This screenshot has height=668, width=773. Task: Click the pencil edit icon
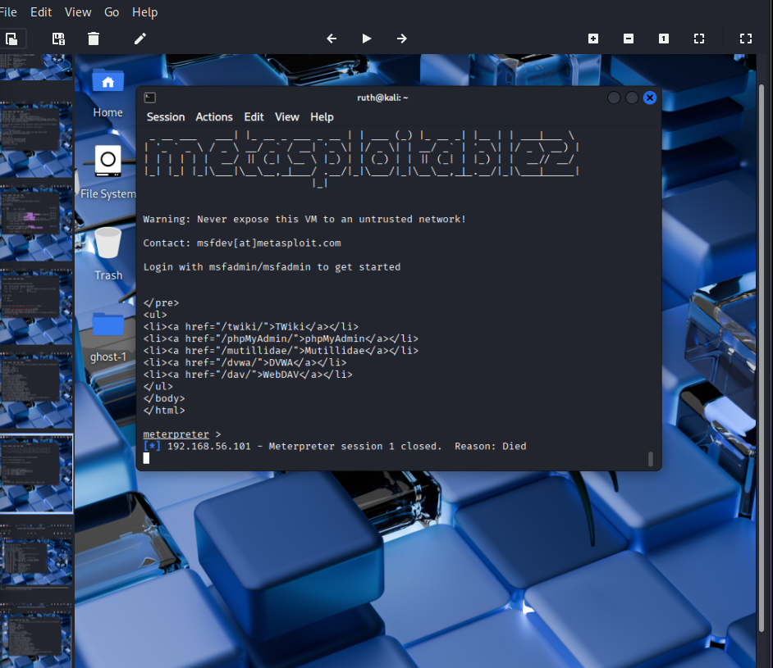pyautogui.click(x=140, y=39)
